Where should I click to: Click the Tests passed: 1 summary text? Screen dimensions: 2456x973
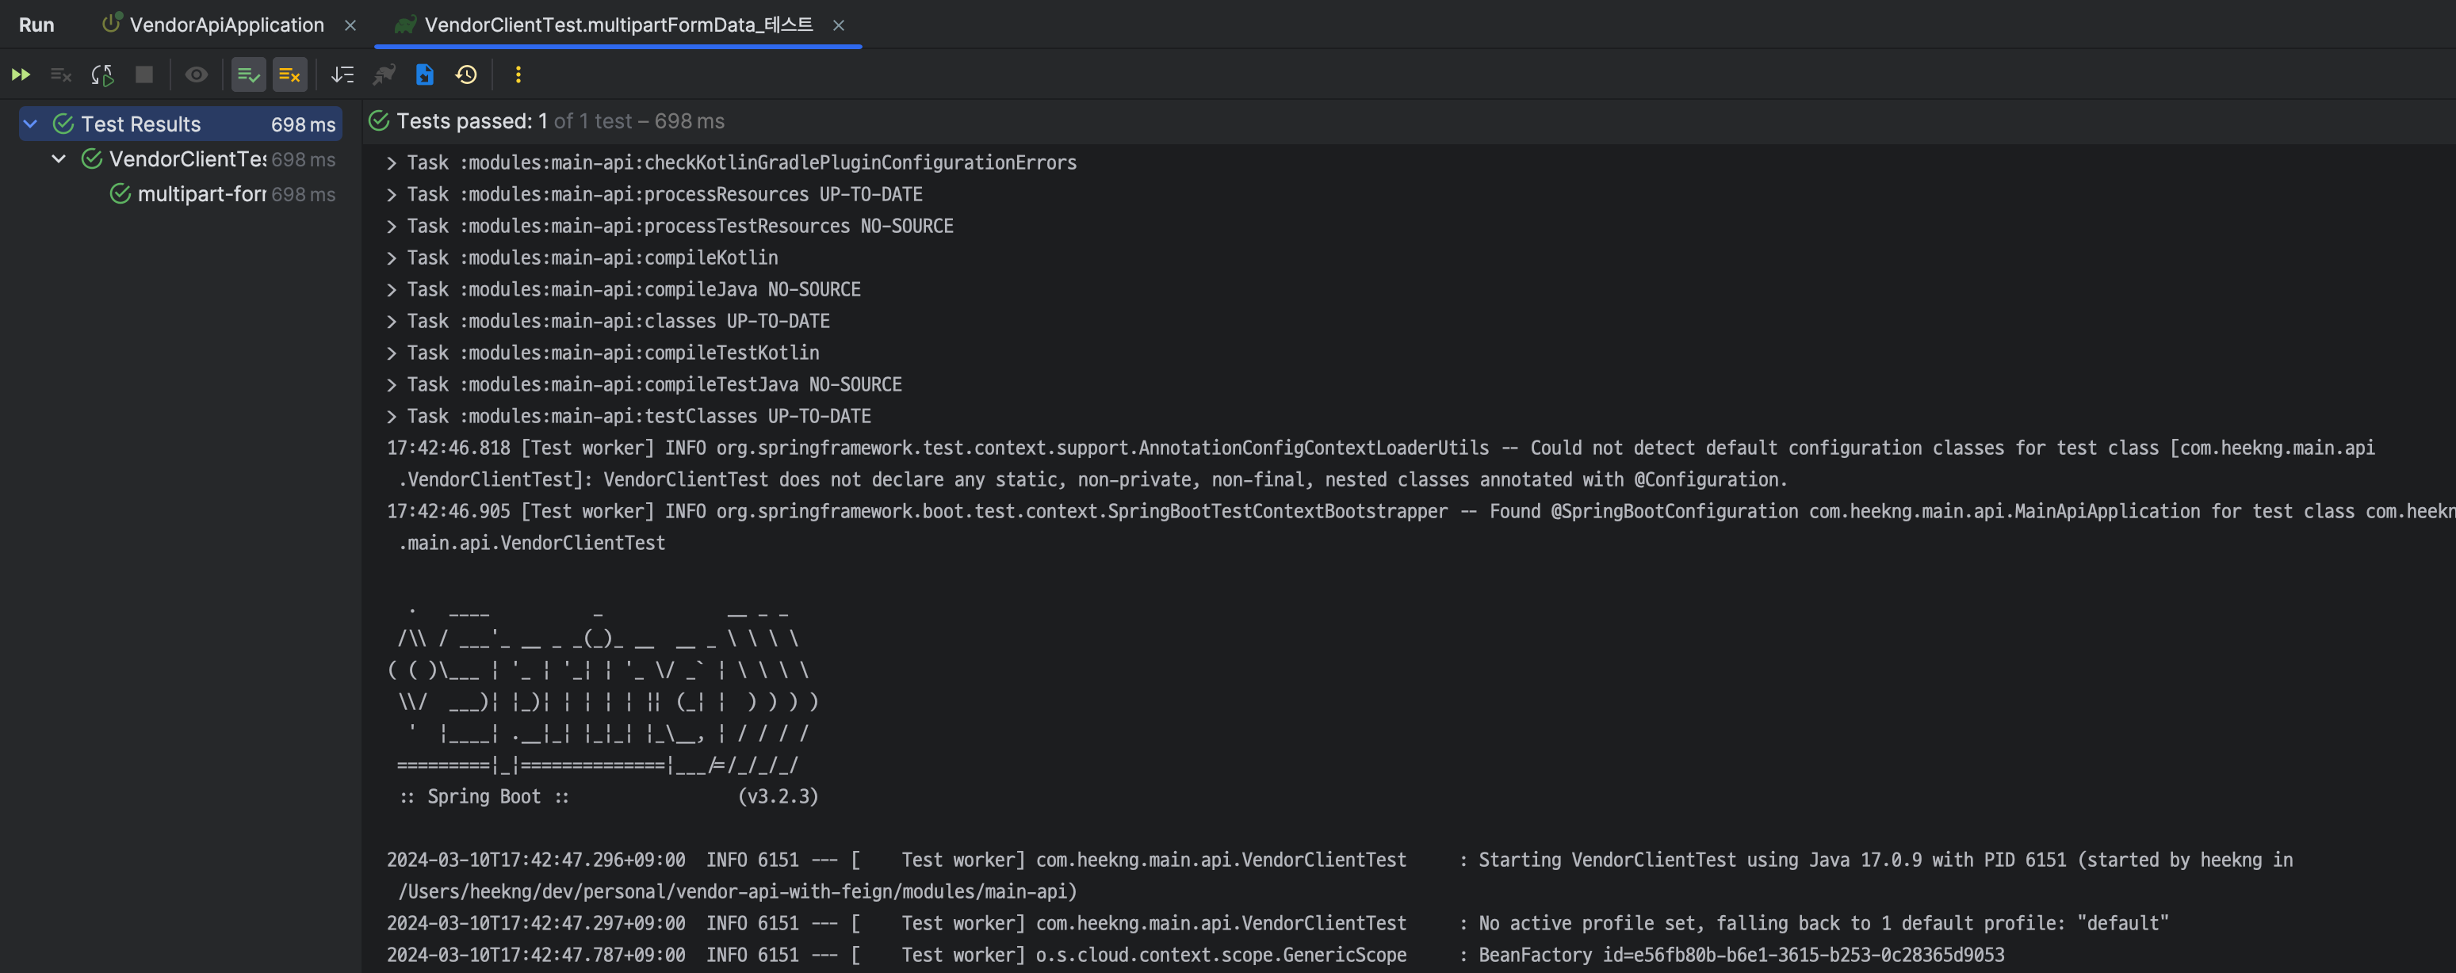[472, 121]
